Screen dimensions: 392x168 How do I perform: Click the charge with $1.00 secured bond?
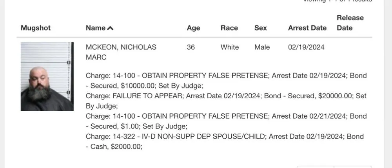[226, 121]
